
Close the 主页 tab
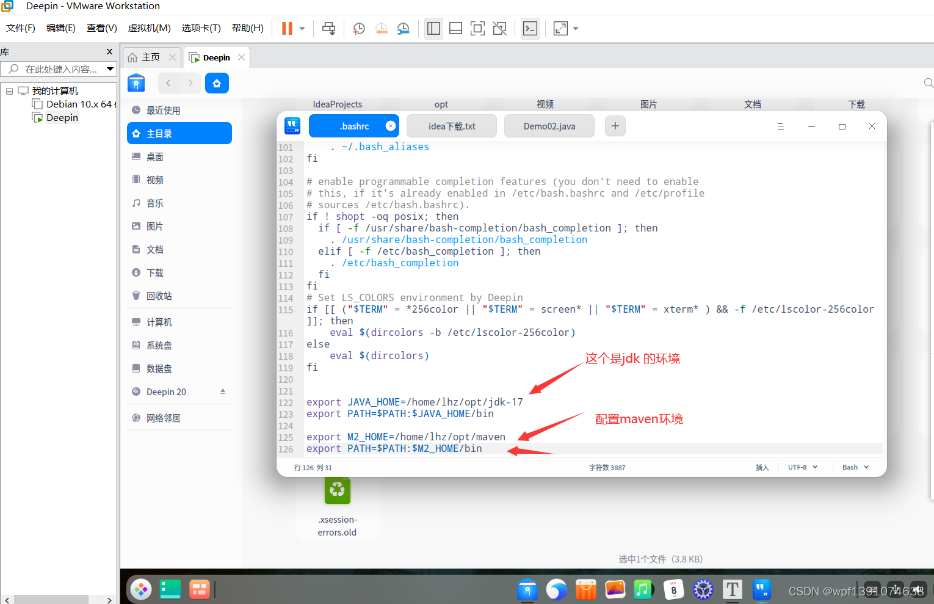[x=173, y=57]
